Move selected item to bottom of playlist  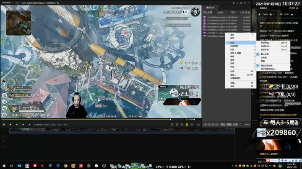pyautogui.click(x=217, y=125)
